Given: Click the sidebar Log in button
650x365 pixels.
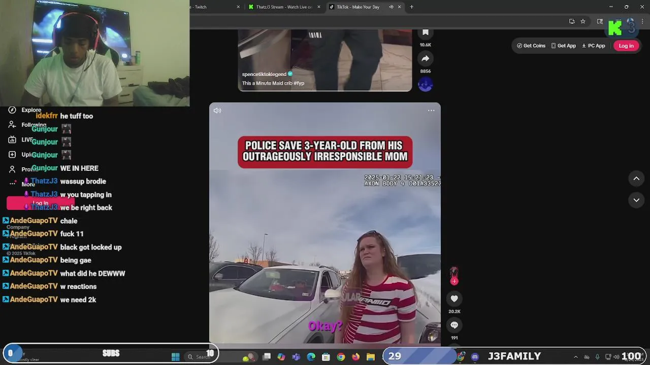Looking at the screenshot, I should click(41, 203).
